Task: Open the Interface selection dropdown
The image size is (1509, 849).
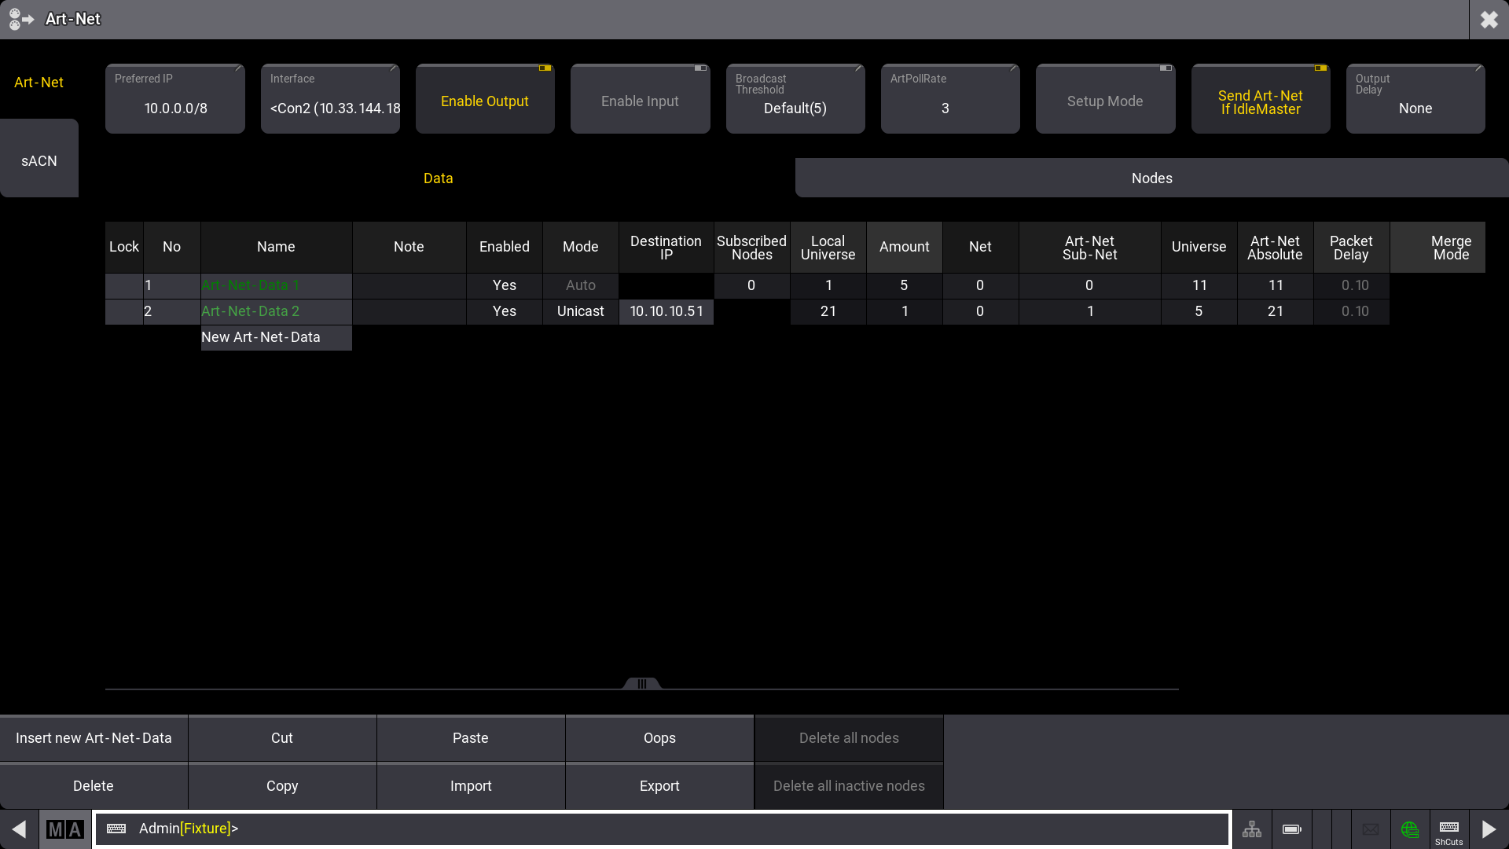Action: point(330,100)
